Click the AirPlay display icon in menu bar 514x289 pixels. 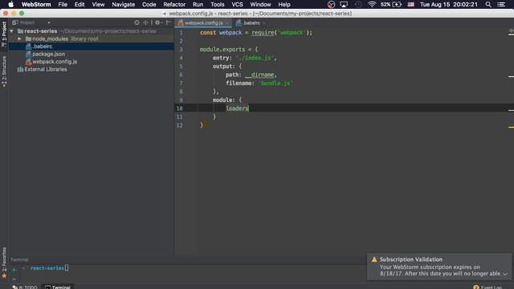point(344,4)
